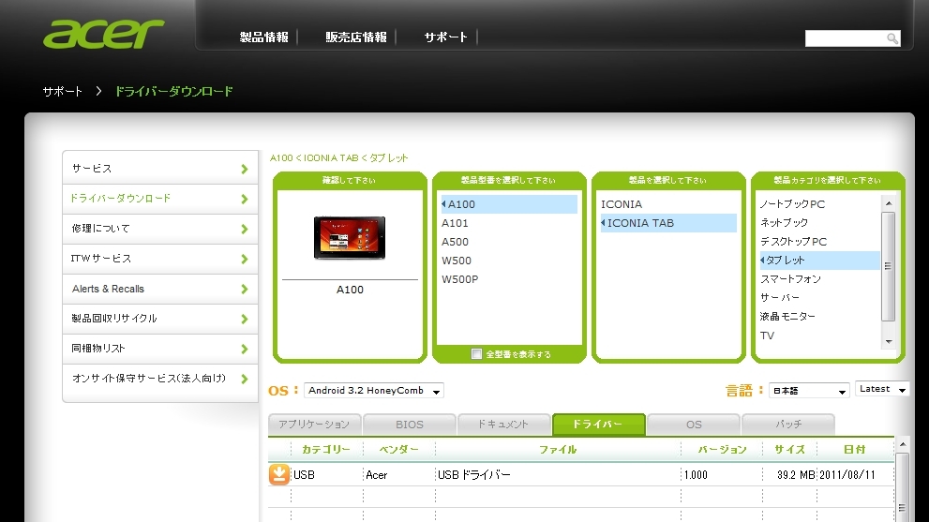Click the 日付 column header
929x522 pixels.
tap(854, 450)
